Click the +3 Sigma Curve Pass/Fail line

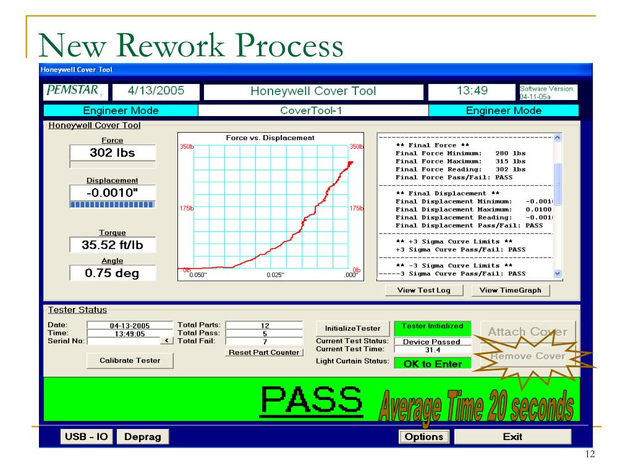[x=460, y=249]
